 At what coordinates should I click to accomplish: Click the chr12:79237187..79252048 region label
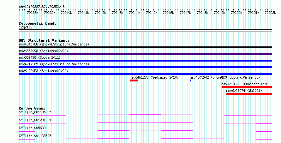[42, 7]
